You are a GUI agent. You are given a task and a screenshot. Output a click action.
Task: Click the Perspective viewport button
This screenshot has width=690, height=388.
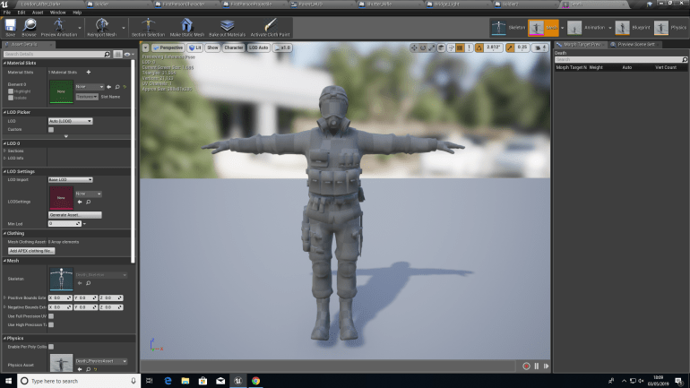pyautogui.click(x=168, y=47)
